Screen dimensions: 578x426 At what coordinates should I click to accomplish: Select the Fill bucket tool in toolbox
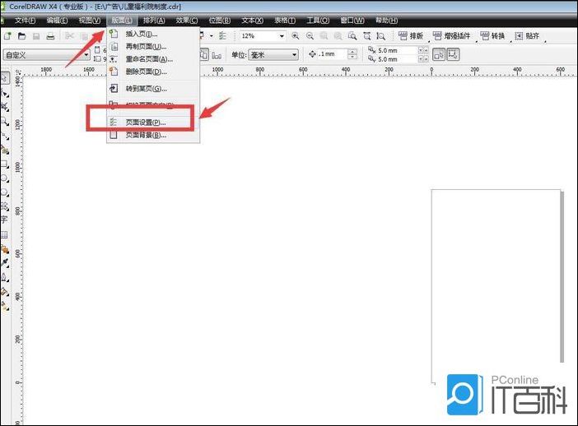coord(5,291)
